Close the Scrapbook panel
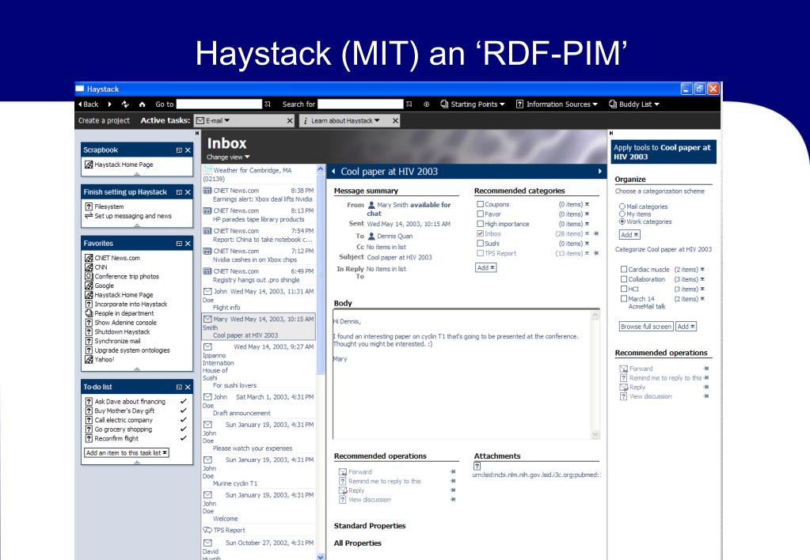The width and height of the screenshot is (810, 560). click(x=188, y=150)
